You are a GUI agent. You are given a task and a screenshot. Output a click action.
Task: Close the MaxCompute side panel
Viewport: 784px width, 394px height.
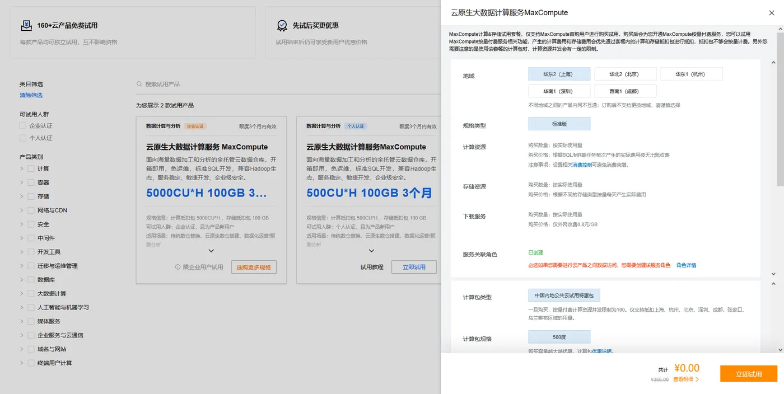(772, 12)
